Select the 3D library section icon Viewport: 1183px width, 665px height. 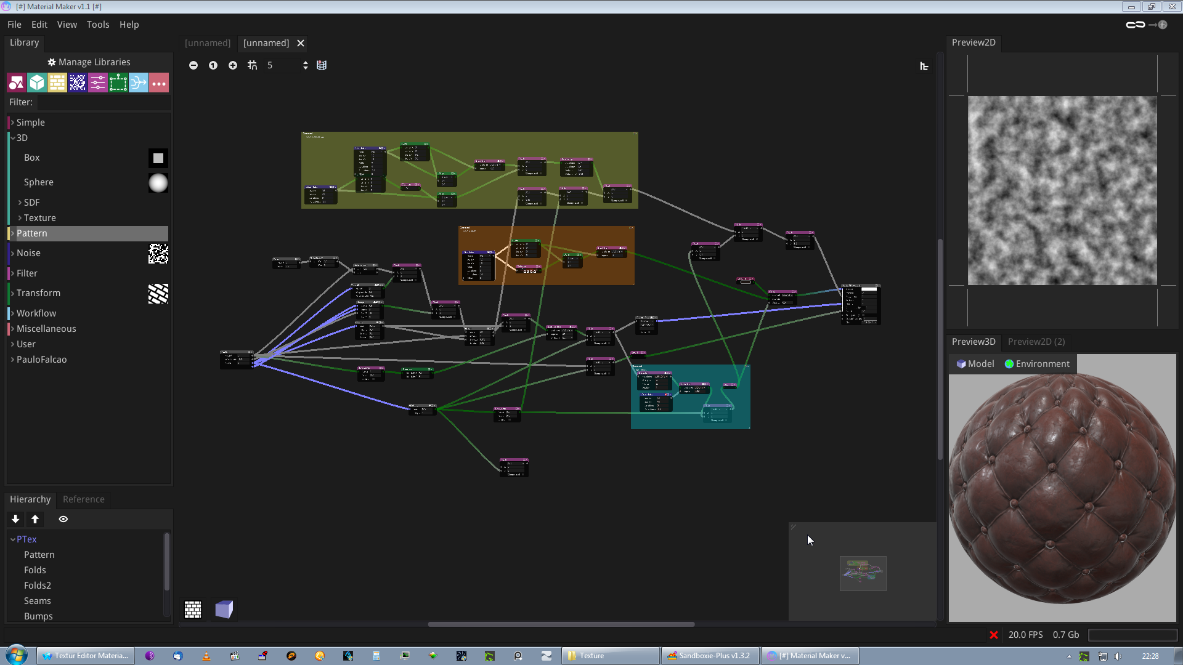coord(37,83)
